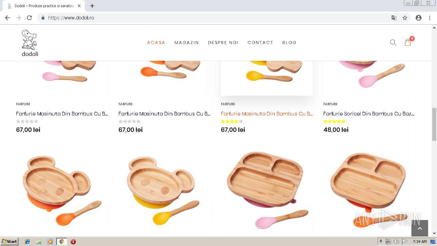Open the shopping cart bag icon
The width and height of the screenshot is (437, 246).
point(408,42)
